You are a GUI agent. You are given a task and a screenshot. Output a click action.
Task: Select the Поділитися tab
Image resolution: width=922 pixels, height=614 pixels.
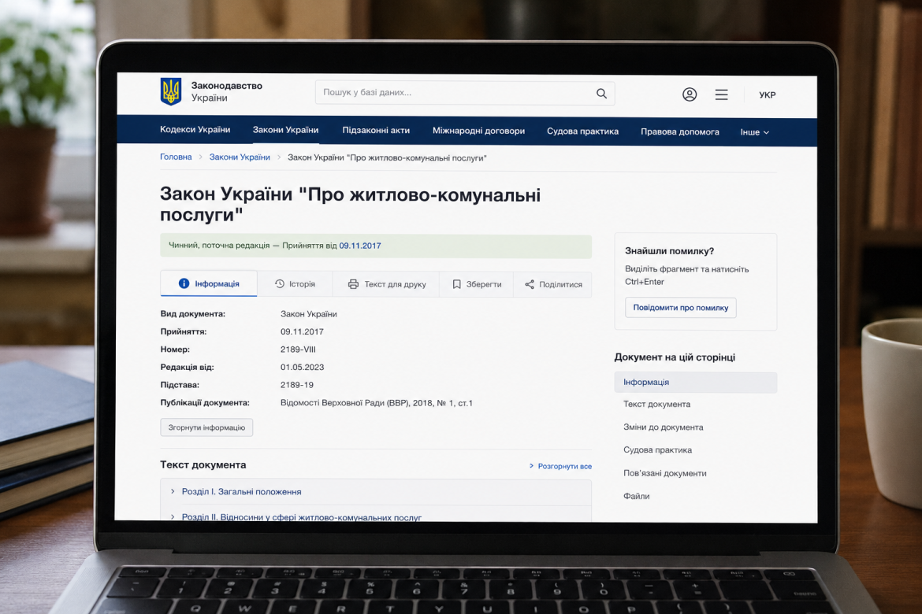click(x=552, y=284)
